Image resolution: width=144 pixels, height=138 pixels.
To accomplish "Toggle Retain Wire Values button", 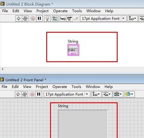I will (x=55, y=18).
